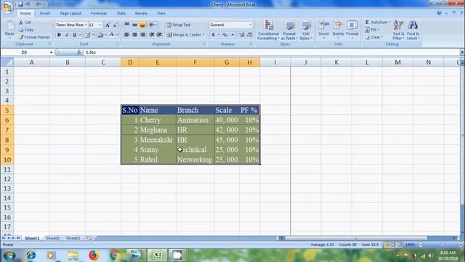This screenshot has height=262, width=465.
Task: Switch to the Data tab
Action: click(x=121, y=13)
